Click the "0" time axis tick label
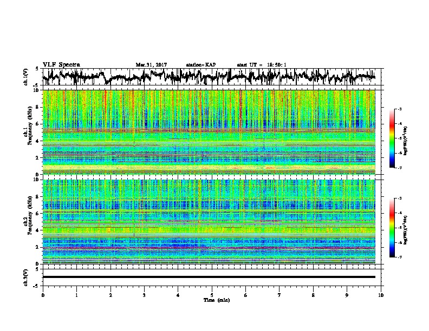 click(43, 295)
